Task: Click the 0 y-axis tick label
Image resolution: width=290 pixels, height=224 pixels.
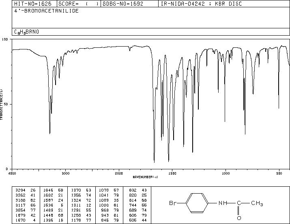Action: coord(7,169)
